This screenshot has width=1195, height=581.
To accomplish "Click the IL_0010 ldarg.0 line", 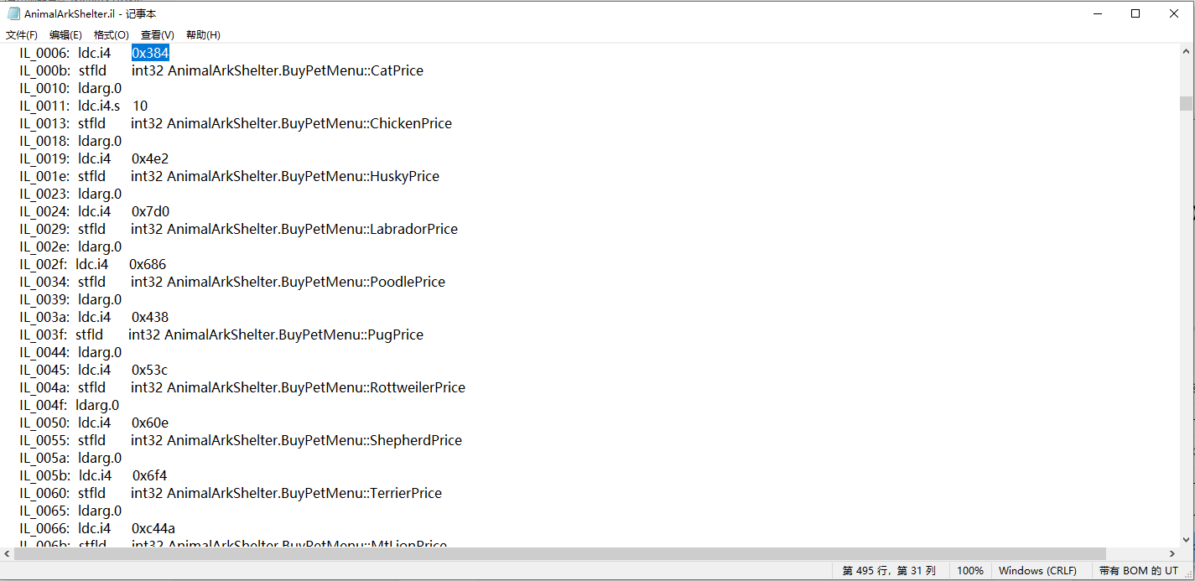I will click(x=70, y=88).
